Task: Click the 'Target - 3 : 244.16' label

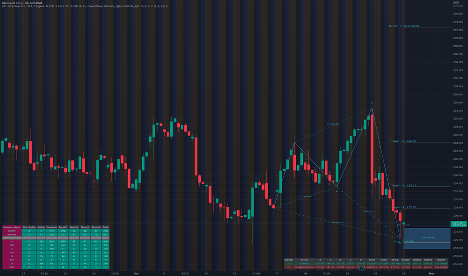Action: coord(404,141)
